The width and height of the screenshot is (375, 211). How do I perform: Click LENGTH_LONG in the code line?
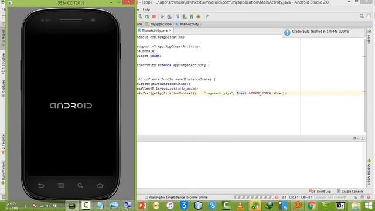click(260, 93)
